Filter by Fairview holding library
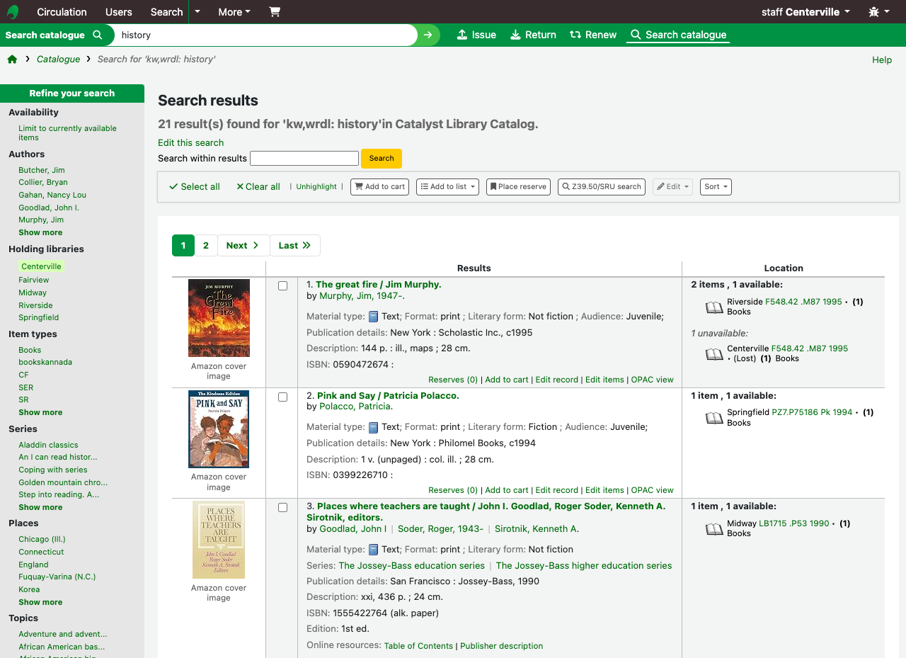This screenshot has height=658, width=906. coord(34,280)
